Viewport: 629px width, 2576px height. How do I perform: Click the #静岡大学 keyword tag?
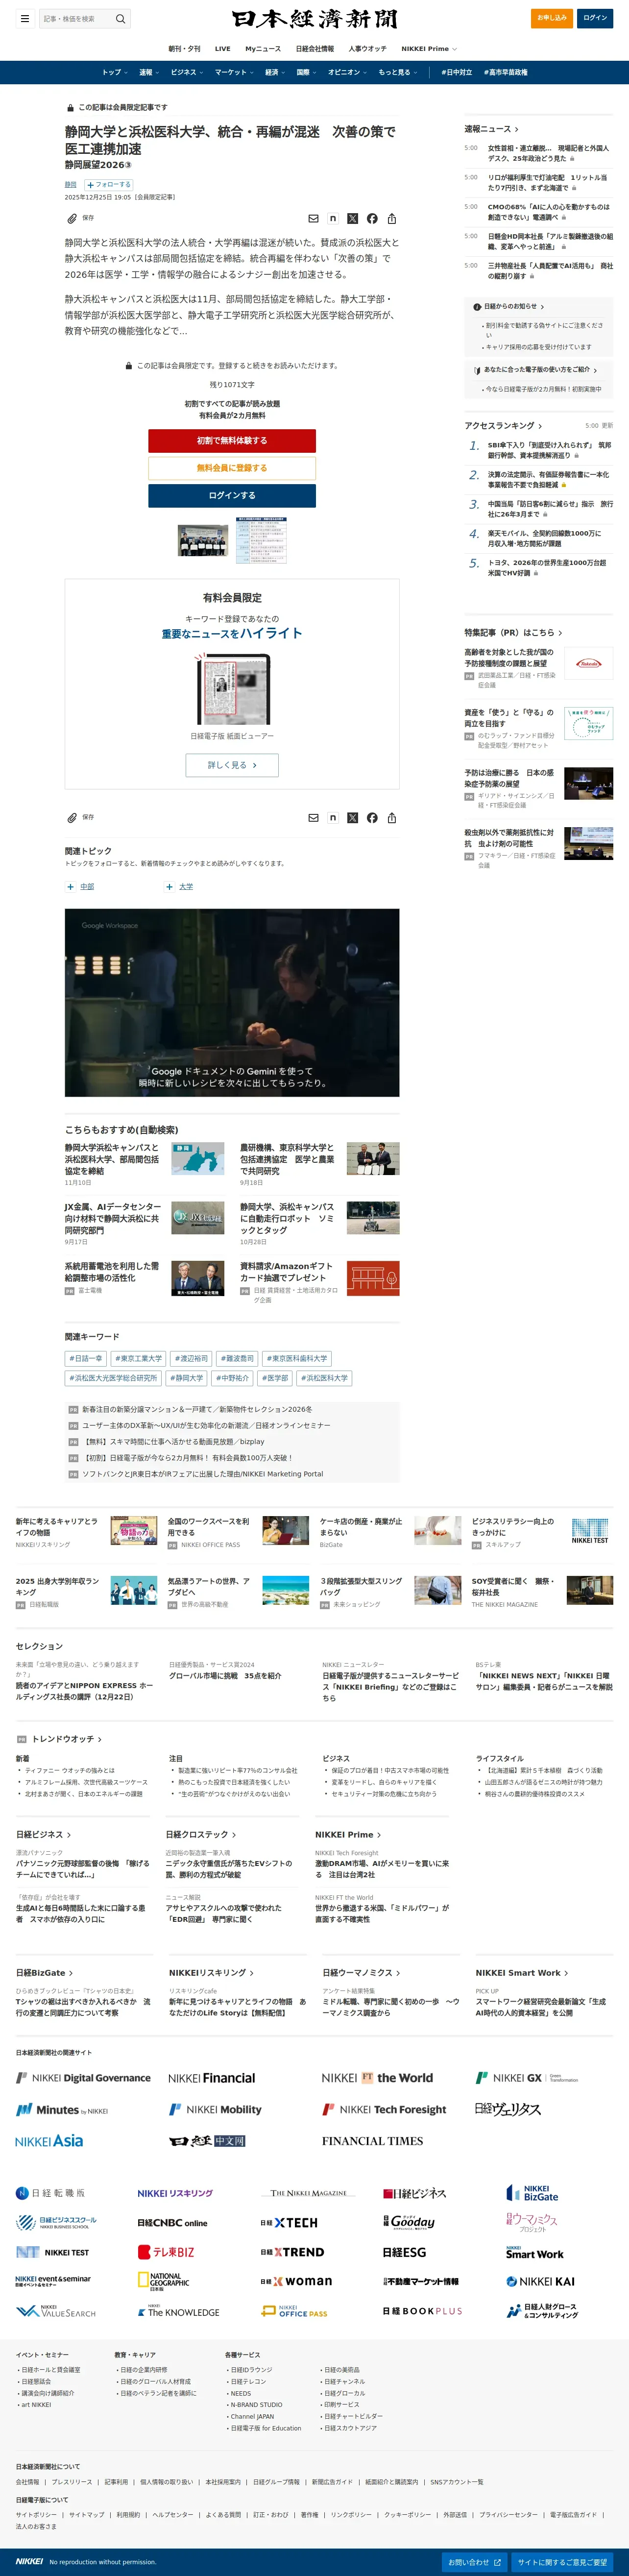click(187, 1377)
